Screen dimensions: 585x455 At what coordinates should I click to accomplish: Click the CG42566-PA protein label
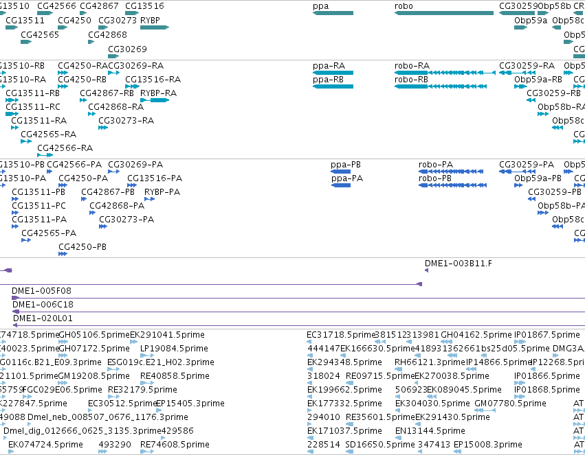click(x=74, y=165)
